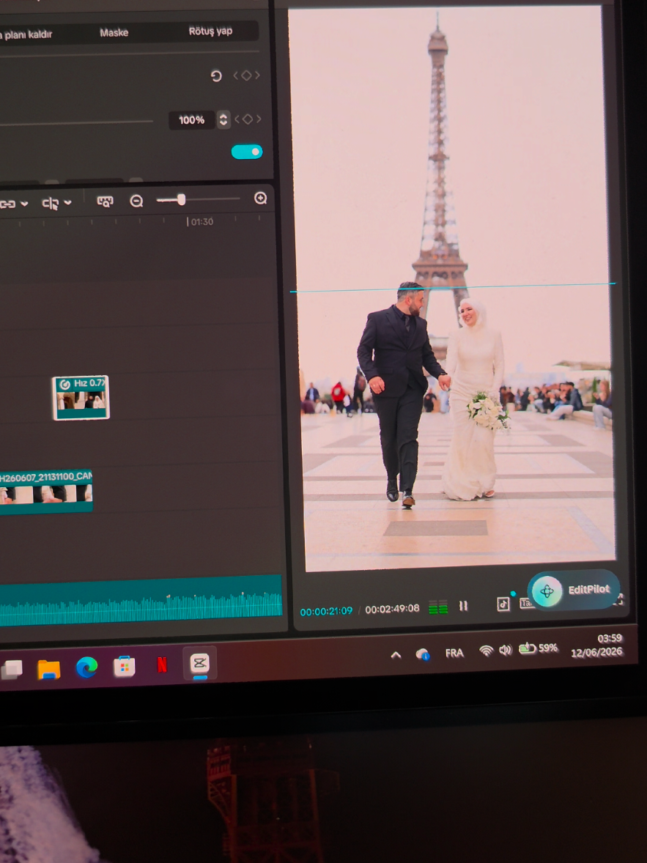This screenshot has height=863, width=647.
Task: Toggle the keyframe diamond next to reset
Action: [x=246, y=75]
